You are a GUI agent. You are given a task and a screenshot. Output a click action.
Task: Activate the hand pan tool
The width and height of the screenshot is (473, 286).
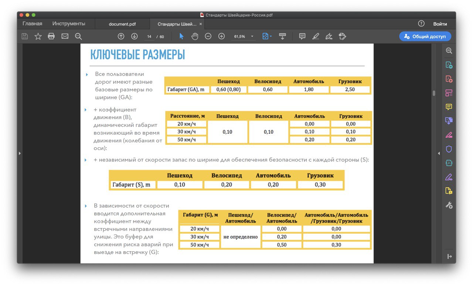point(195,36)
